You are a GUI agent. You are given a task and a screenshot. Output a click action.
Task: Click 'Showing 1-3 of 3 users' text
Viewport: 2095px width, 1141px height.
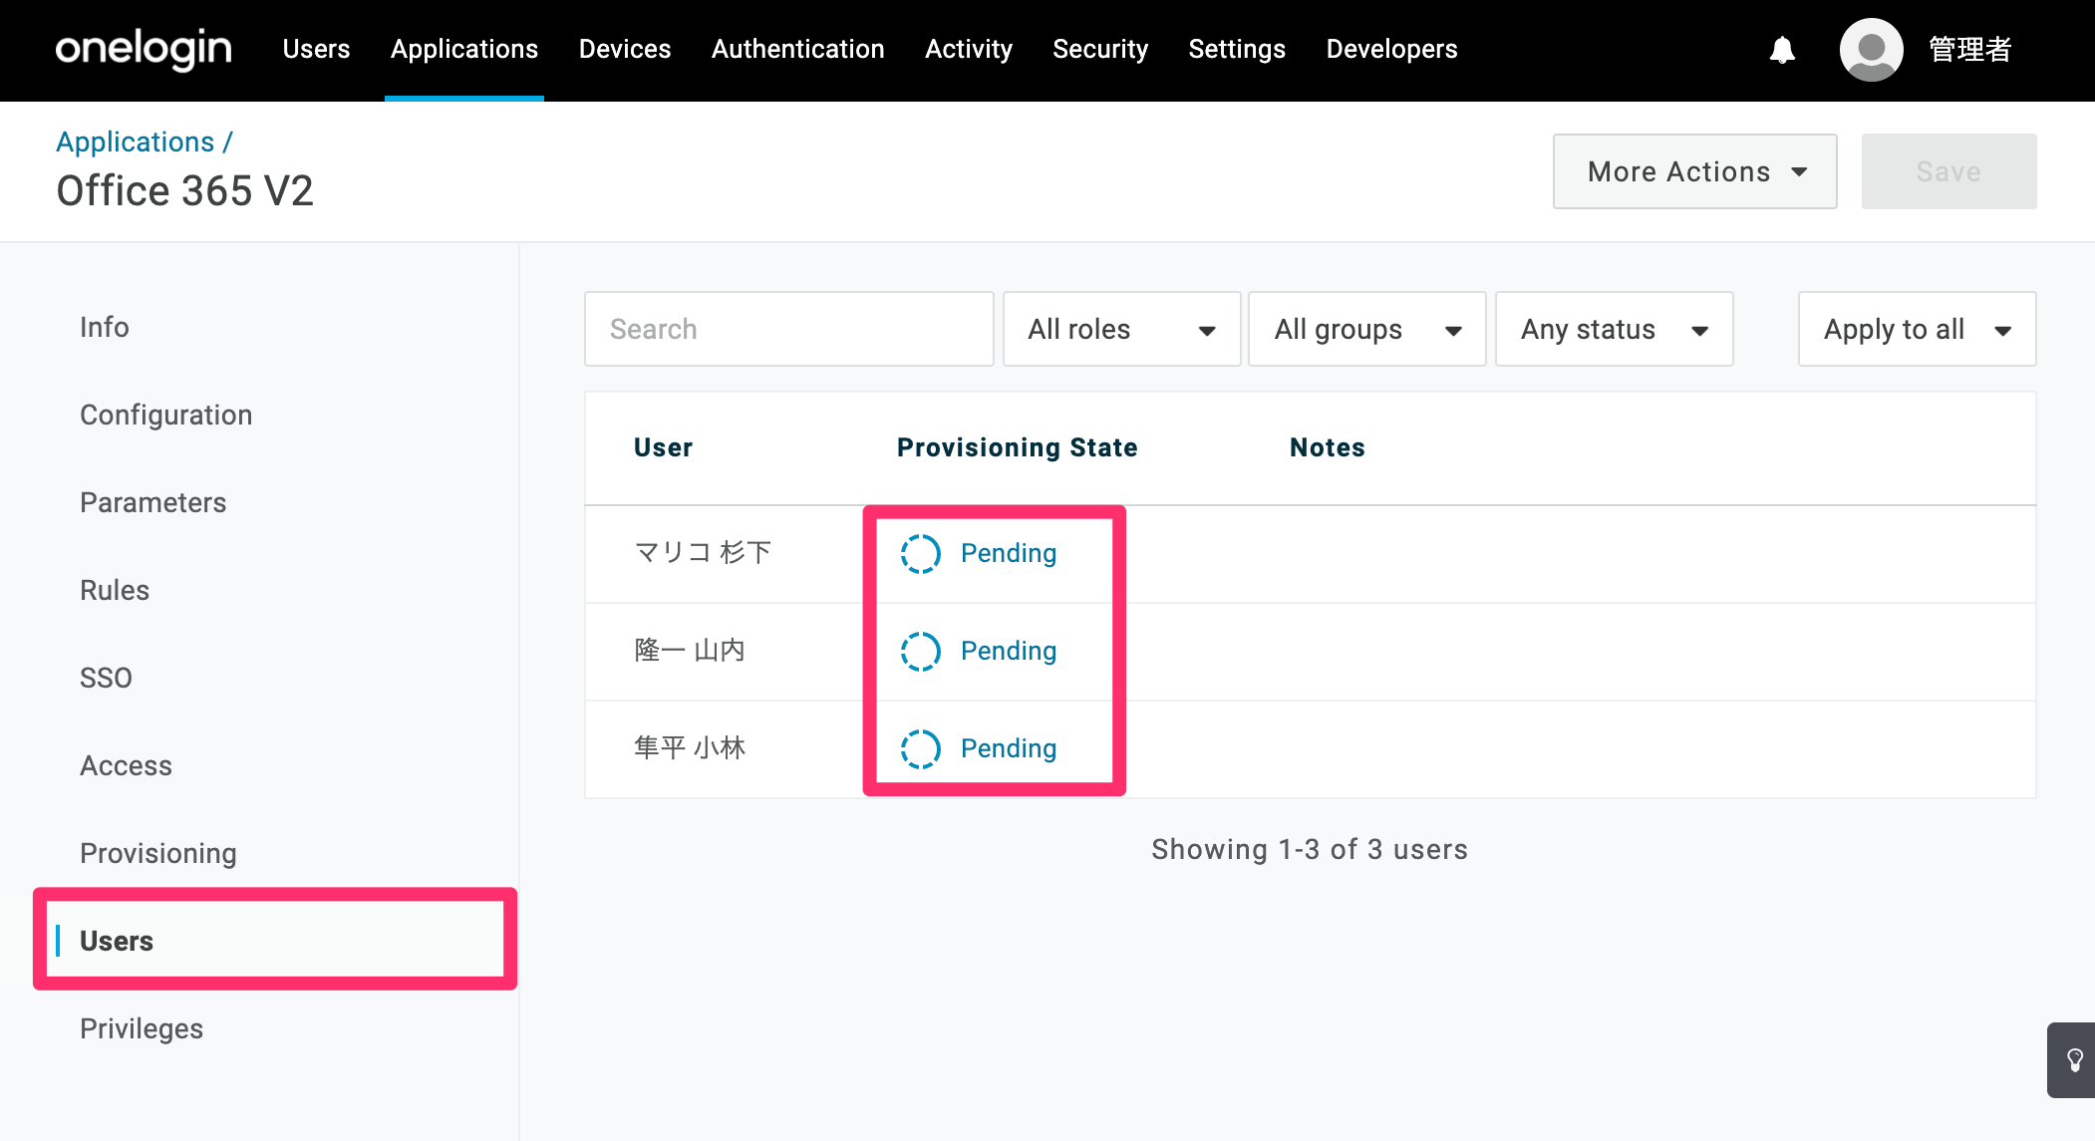pos(1310,849)
